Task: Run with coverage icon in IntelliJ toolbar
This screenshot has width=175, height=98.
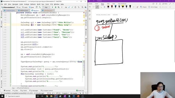Action: coord(59,7)
